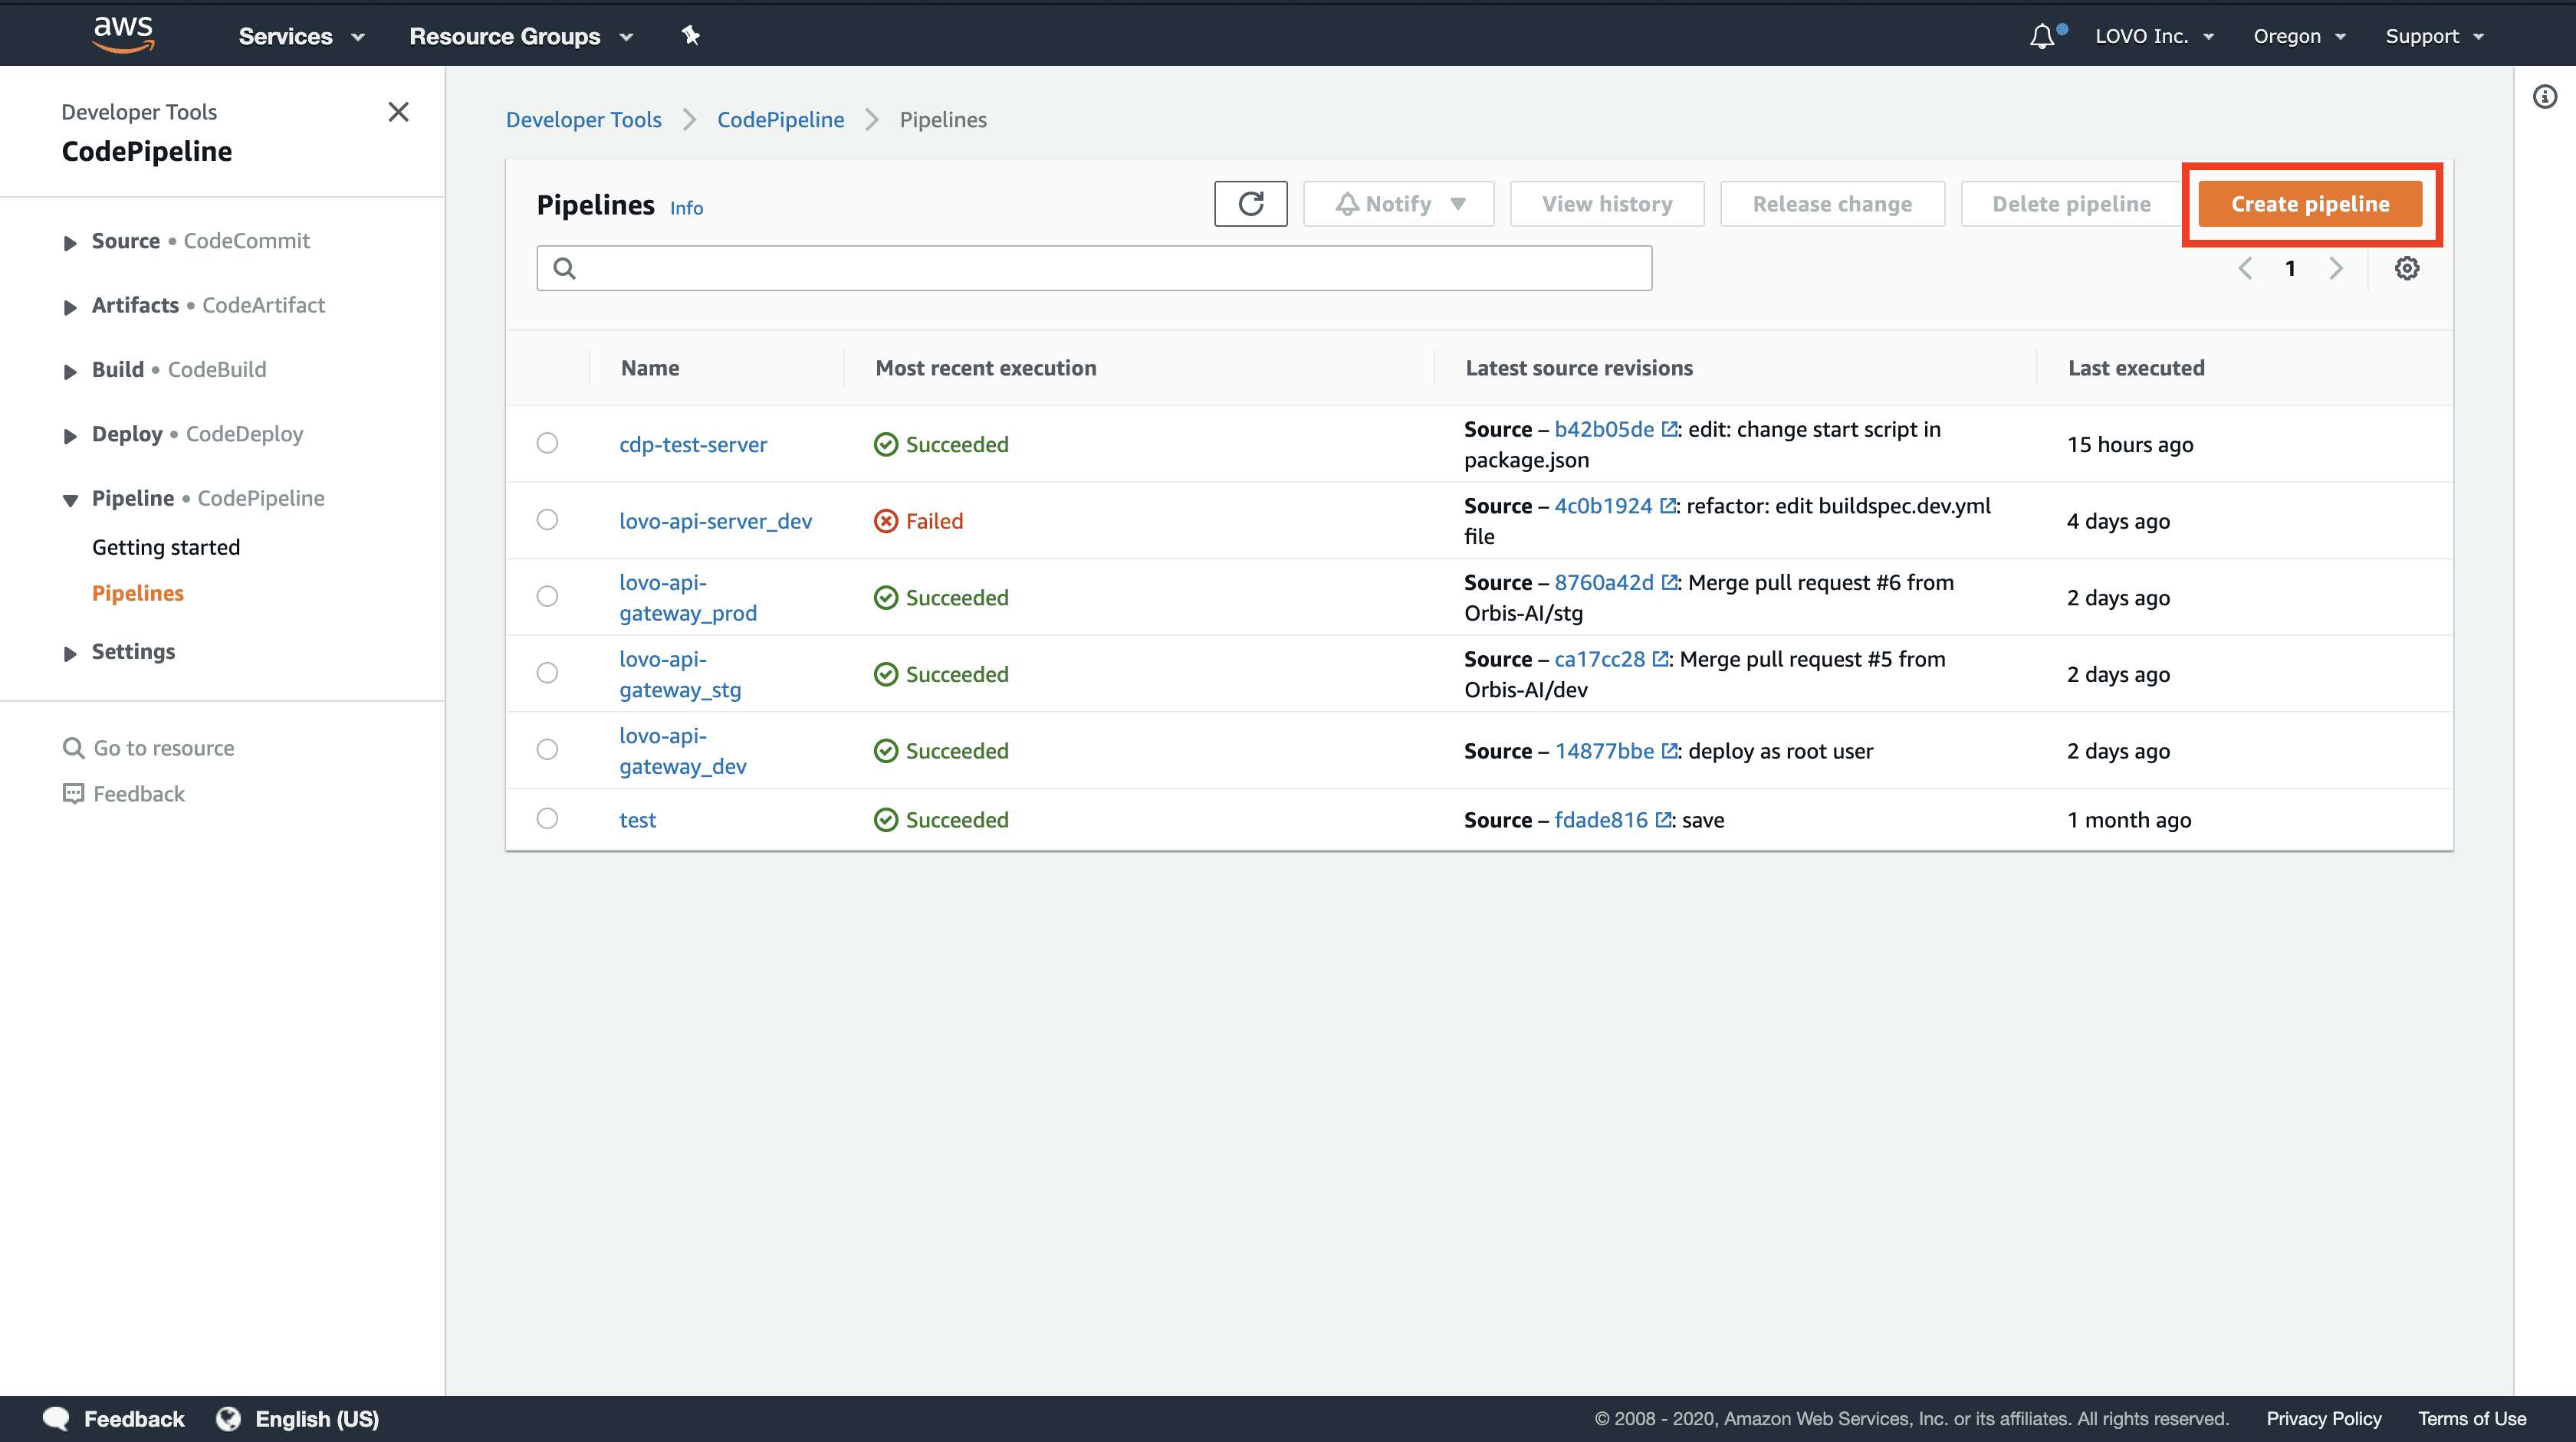Open external link icon next to 8760a42d
The width and height of the screenshot is (2576, 1442).
coord(1669,582)
